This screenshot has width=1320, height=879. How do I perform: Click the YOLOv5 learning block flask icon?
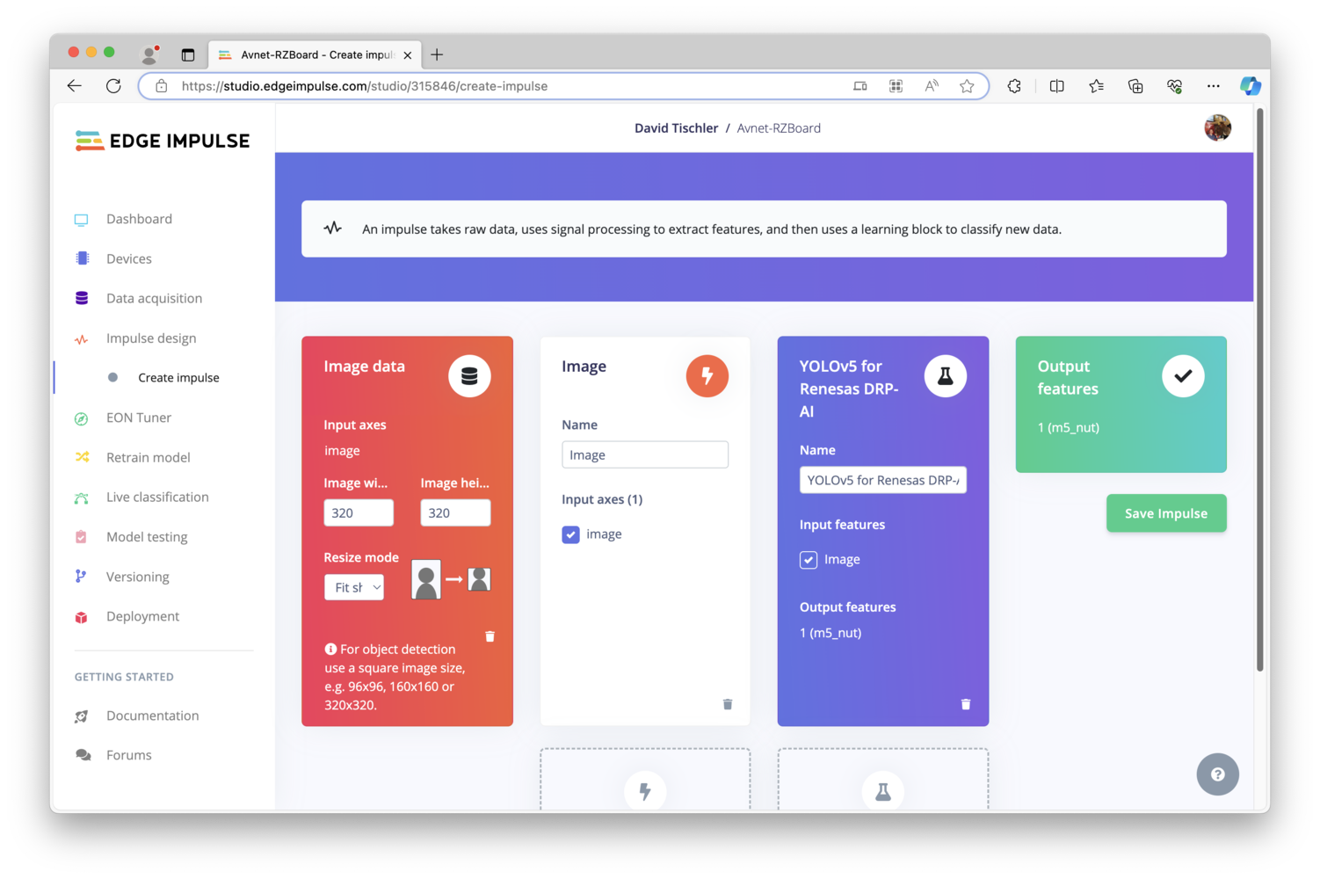coord(946,376)
